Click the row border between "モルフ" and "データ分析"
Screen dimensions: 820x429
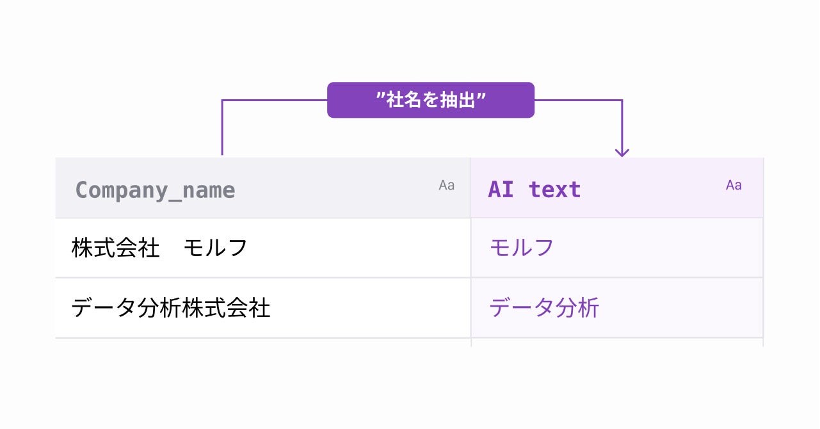pos(616,278)
